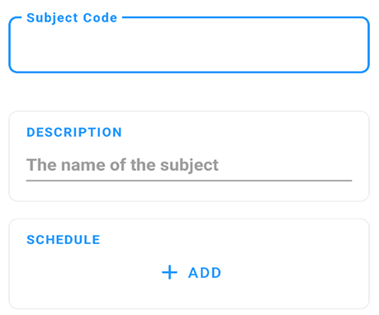The height and width of the screenshot is (315, 379).
Task: Click the underline below the description placeholder
Action: 189,181
